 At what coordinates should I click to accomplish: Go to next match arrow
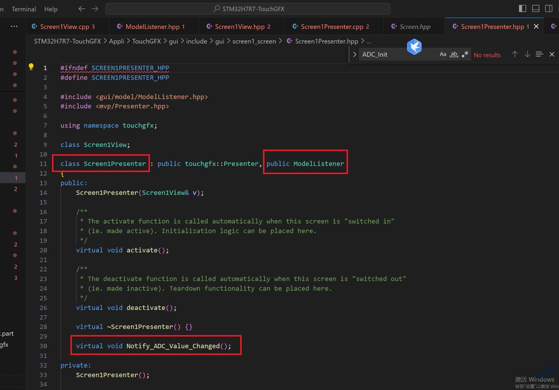pos(527,54)
